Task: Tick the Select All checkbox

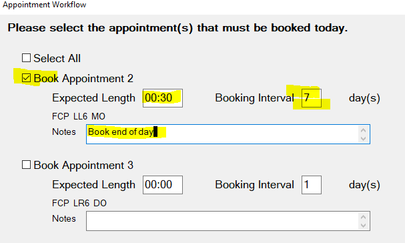Action: tap(26, 58)
